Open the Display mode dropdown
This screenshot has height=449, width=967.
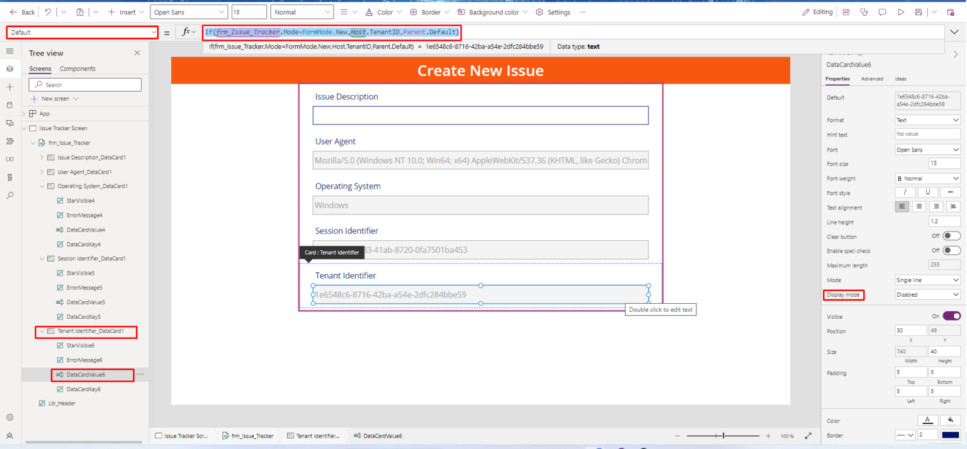(x=927, y=294)
